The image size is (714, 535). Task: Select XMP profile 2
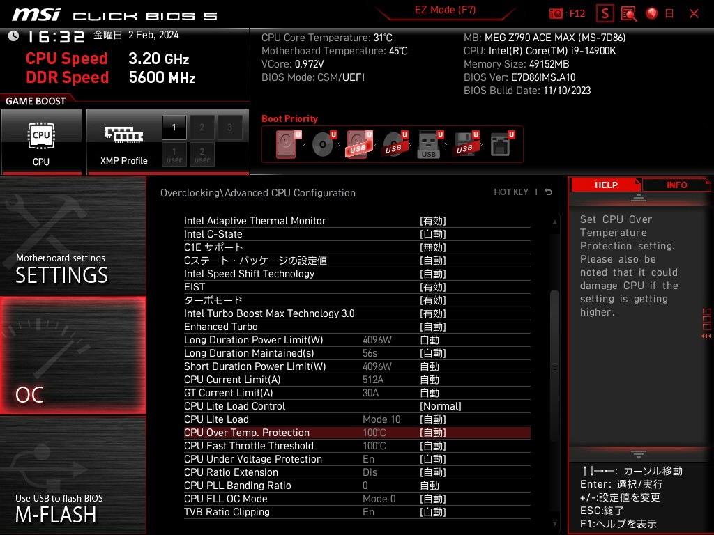click(202, 127)
